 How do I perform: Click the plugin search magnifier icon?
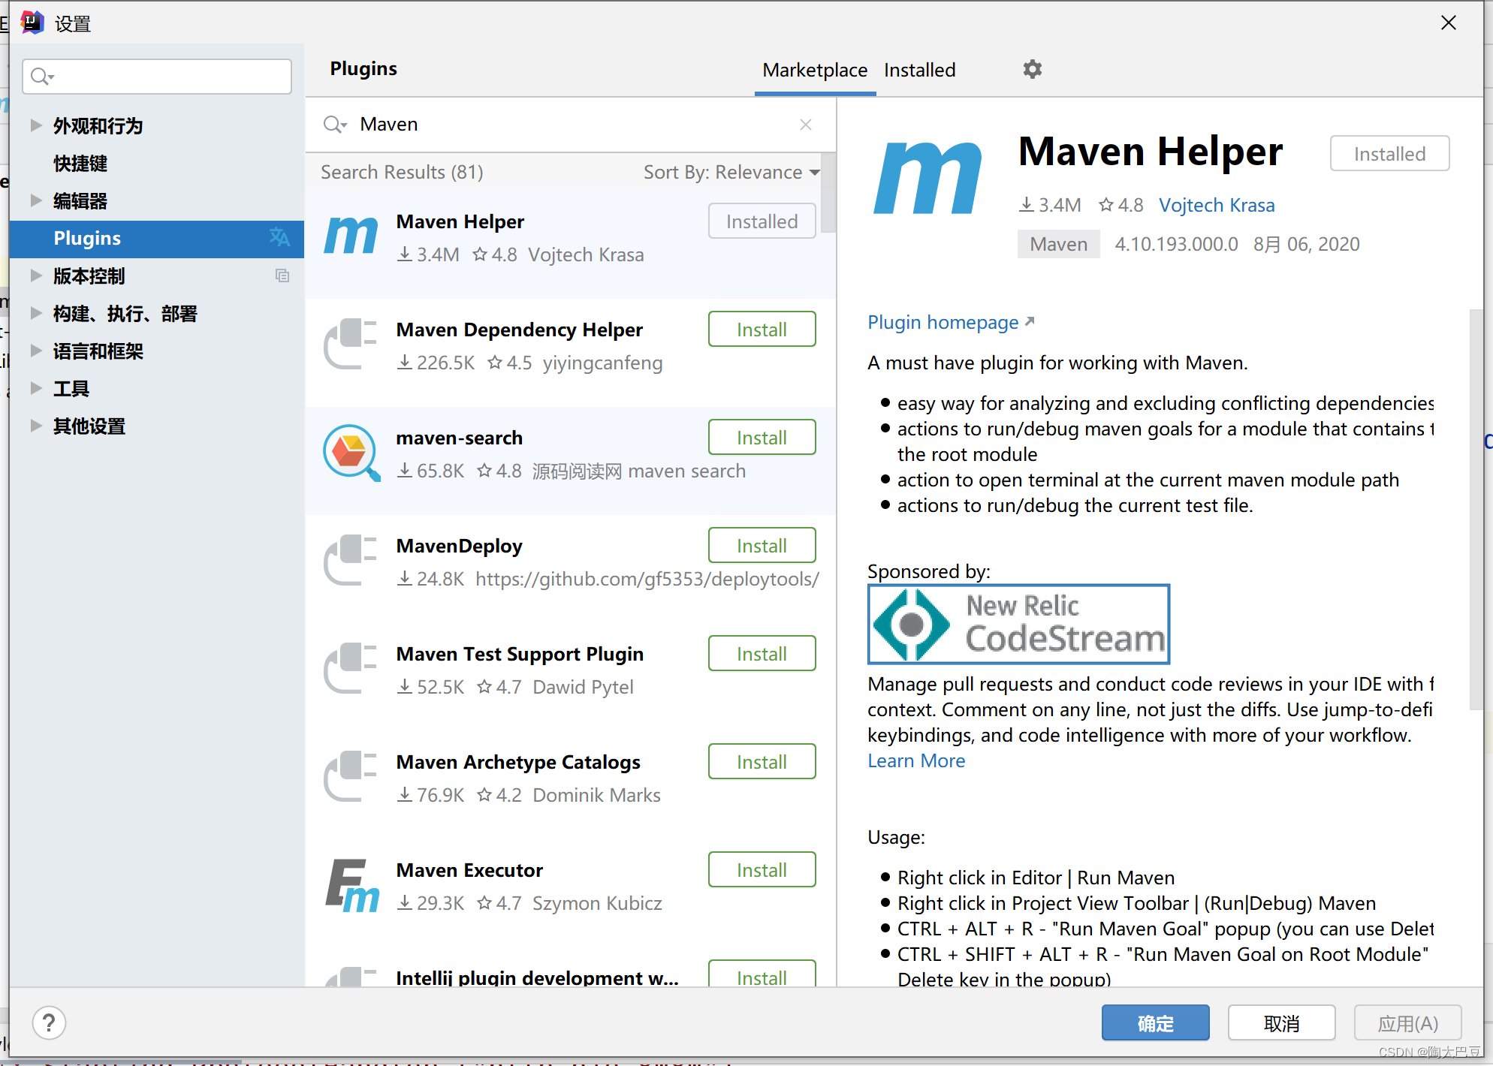334,125
